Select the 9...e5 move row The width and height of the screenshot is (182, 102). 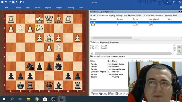pos(136,25)
